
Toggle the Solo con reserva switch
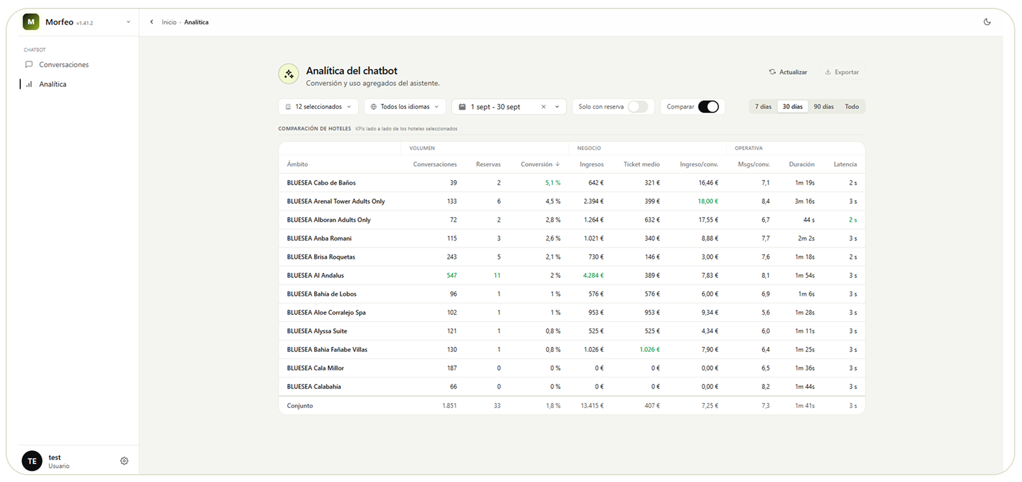[638, 106]
